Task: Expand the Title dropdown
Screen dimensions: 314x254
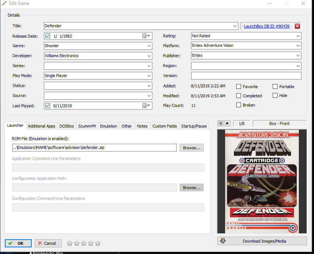Action: [235, 26]
